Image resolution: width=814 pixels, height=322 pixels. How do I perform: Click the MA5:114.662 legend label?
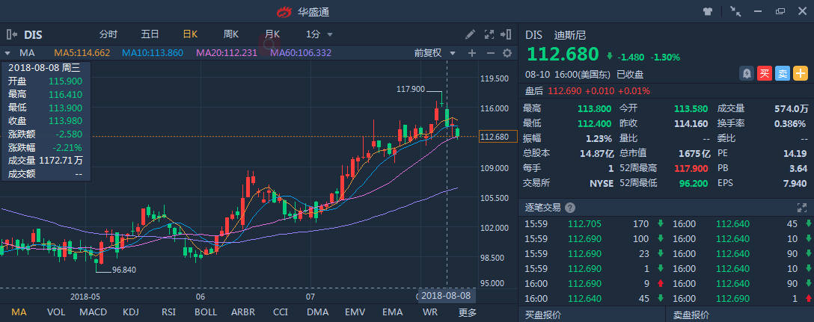[82, 53]
